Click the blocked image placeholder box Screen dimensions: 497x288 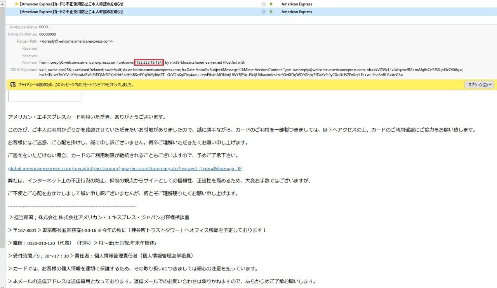[45, 96]
